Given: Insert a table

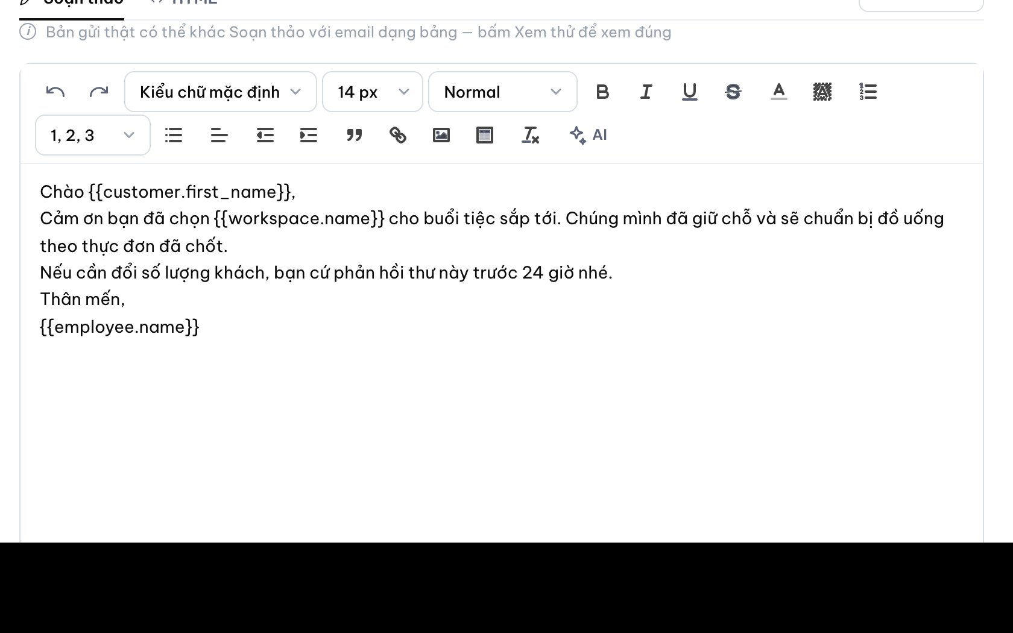Looking at the screenshot, I should 485,135.
